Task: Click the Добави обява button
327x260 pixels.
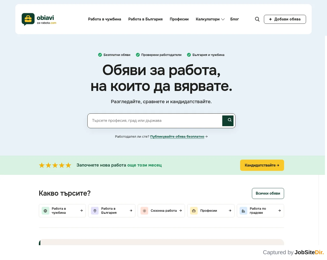Action: (285, 19)
